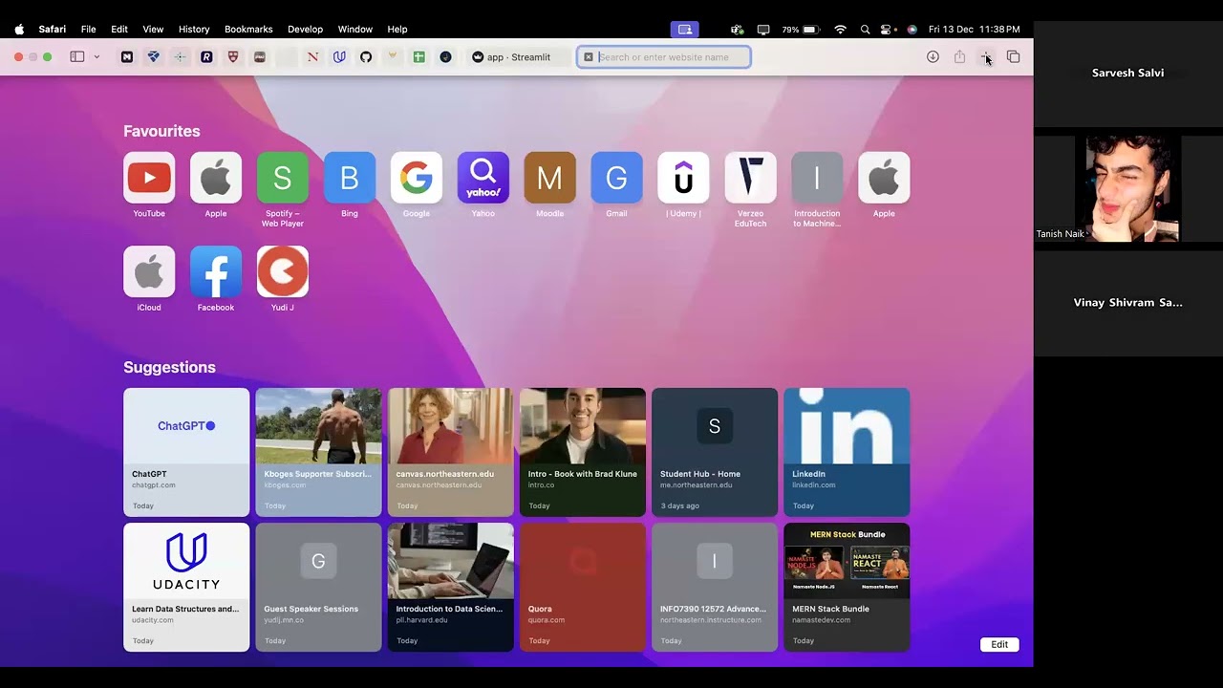
Task: Open Control Centre in menu bar
Action: tap(888, 30)
